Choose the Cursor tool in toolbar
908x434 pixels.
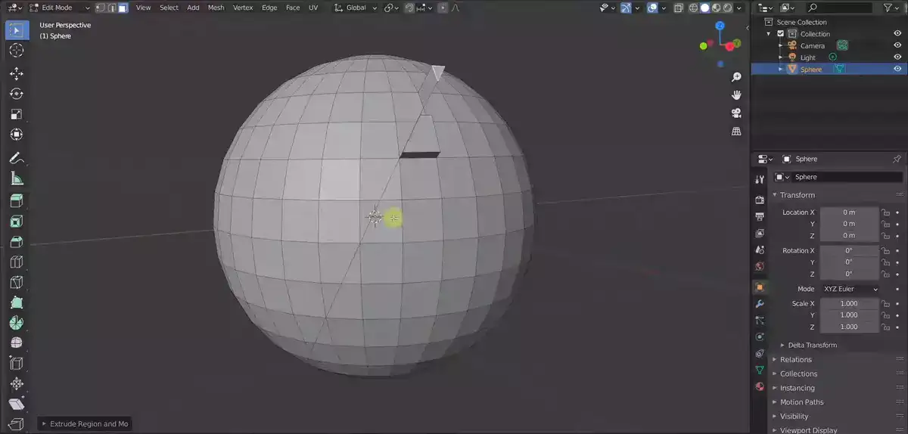click(x=16, y=51)
